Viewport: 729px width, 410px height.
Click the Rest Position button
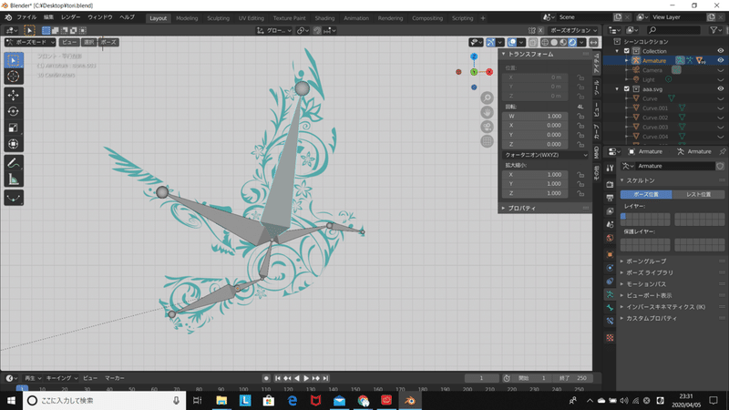click(x=698, y=194)
